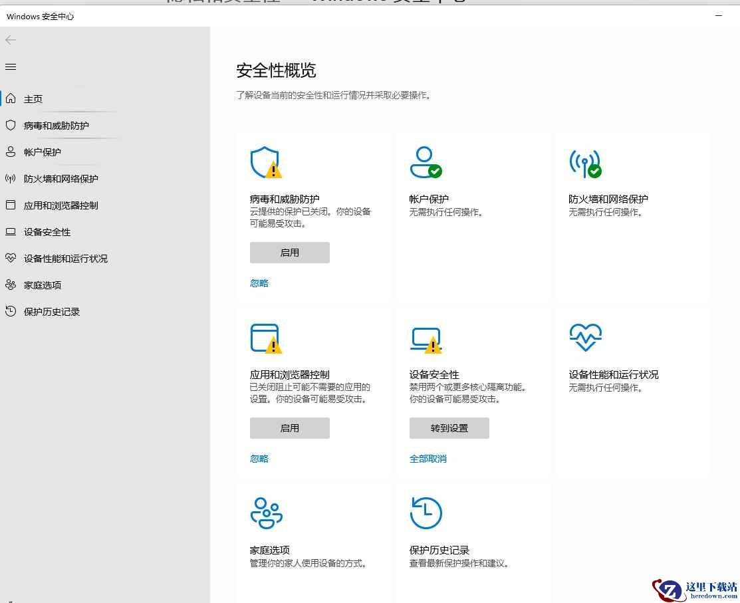Click the 全部取消 link

428,459
